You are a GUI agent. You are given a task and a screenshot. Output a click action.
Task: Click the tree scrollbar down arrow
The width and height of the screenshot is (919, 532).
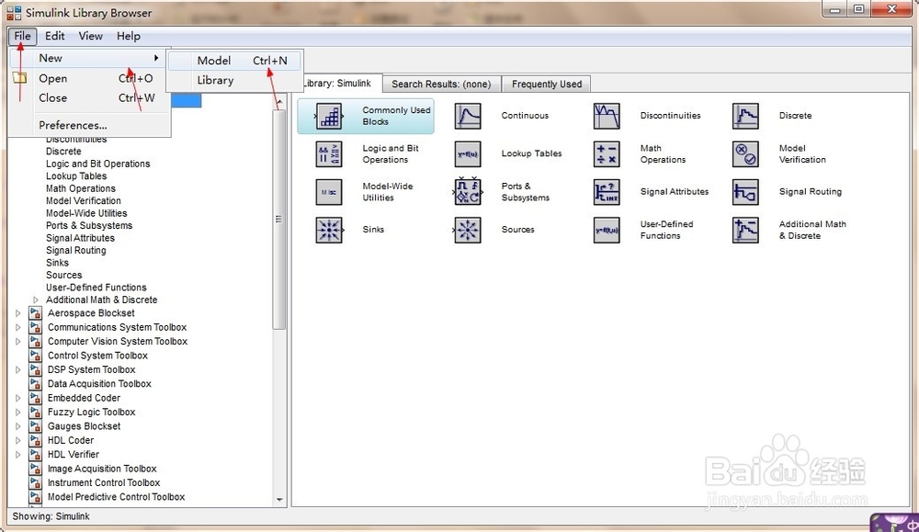279,500
